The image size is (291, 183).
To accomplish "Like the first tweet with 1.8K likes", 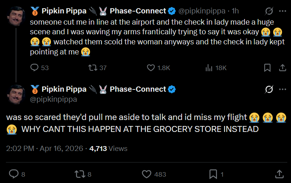I will (x=151, y=68).
